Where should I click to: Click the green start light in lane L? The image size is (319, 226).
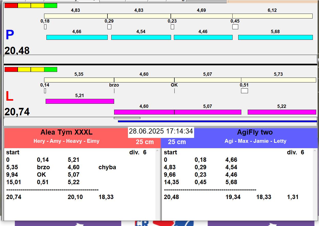51,69
